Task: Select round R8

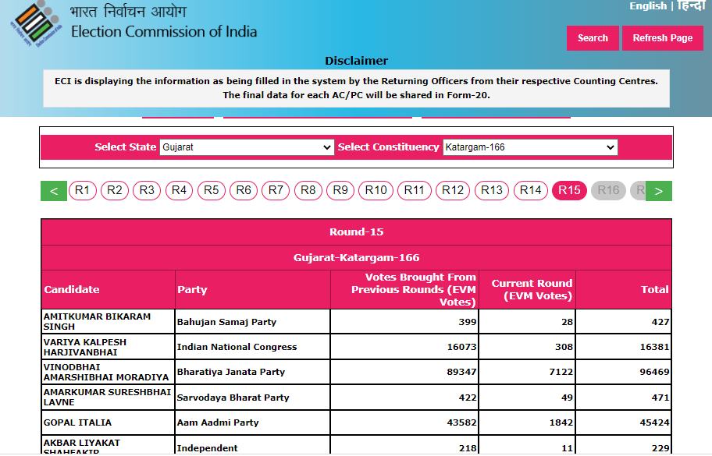Action: pyautogui.click(x=308, y=190)
